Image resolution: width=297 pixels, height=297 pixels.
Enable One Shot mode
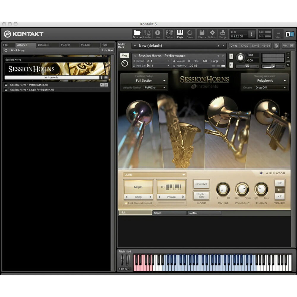point(201,184)
